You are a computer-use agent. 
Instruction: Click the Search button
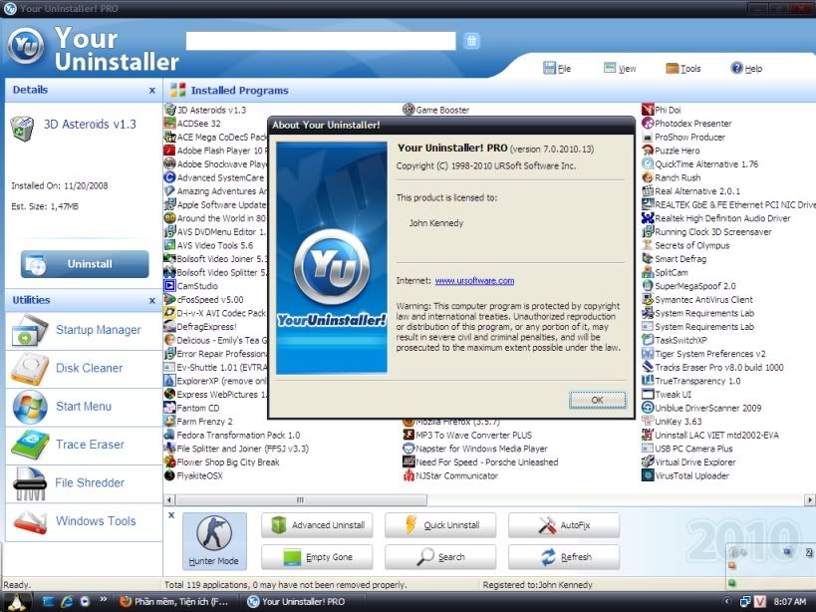(x=440, y=557)
